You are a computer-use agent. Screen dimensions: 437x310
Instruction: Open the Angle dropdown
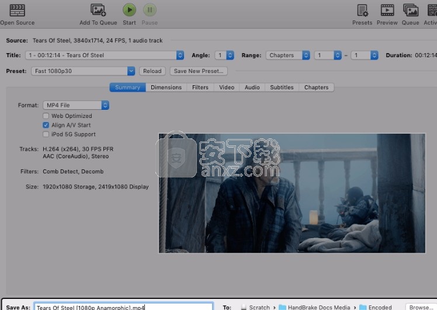pos(224,55)
